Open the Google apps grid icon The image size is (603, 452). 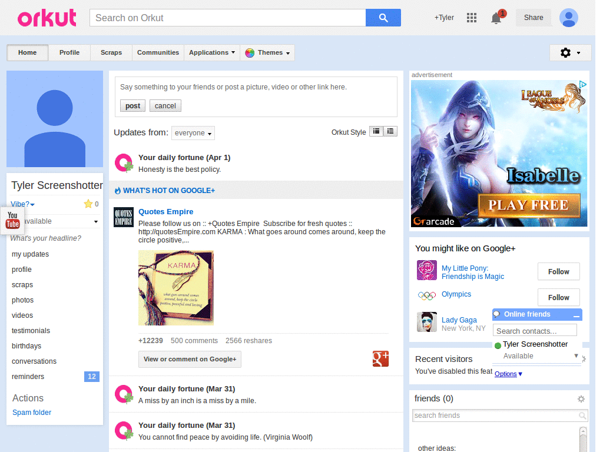pyautogui.click(x=472, y=18)
